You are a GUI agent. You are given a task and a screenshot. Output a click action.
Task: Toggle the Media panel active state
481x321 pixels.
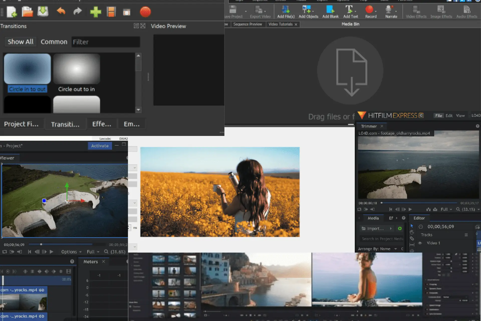click(x=373, y=217)
